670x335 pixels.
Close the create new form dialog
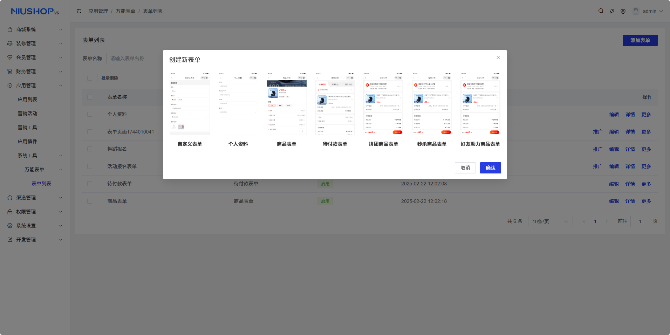pos(498,57)
